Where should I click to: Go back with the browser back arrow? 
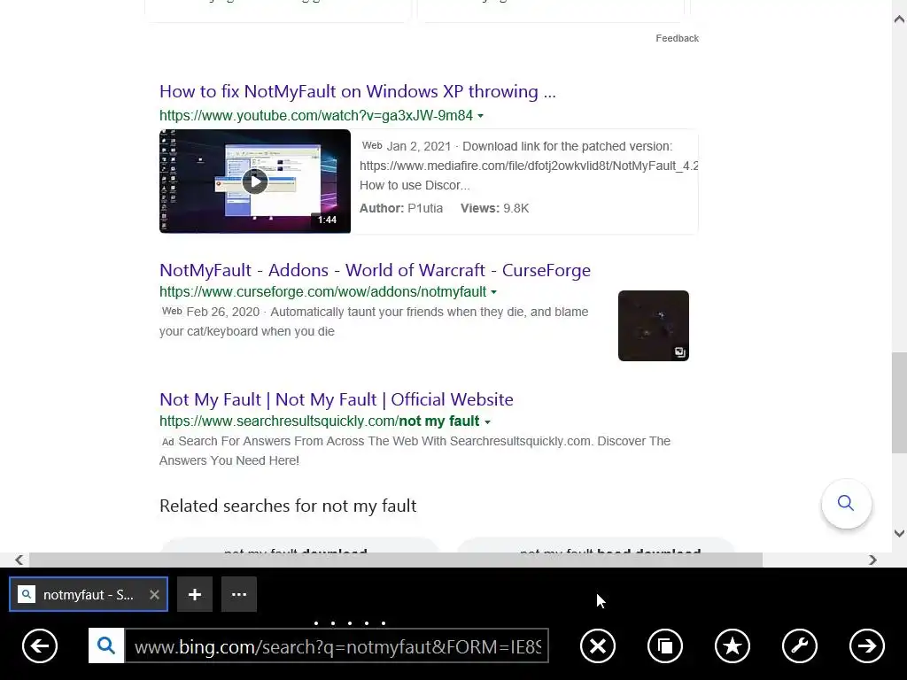(x=40, y=645)
